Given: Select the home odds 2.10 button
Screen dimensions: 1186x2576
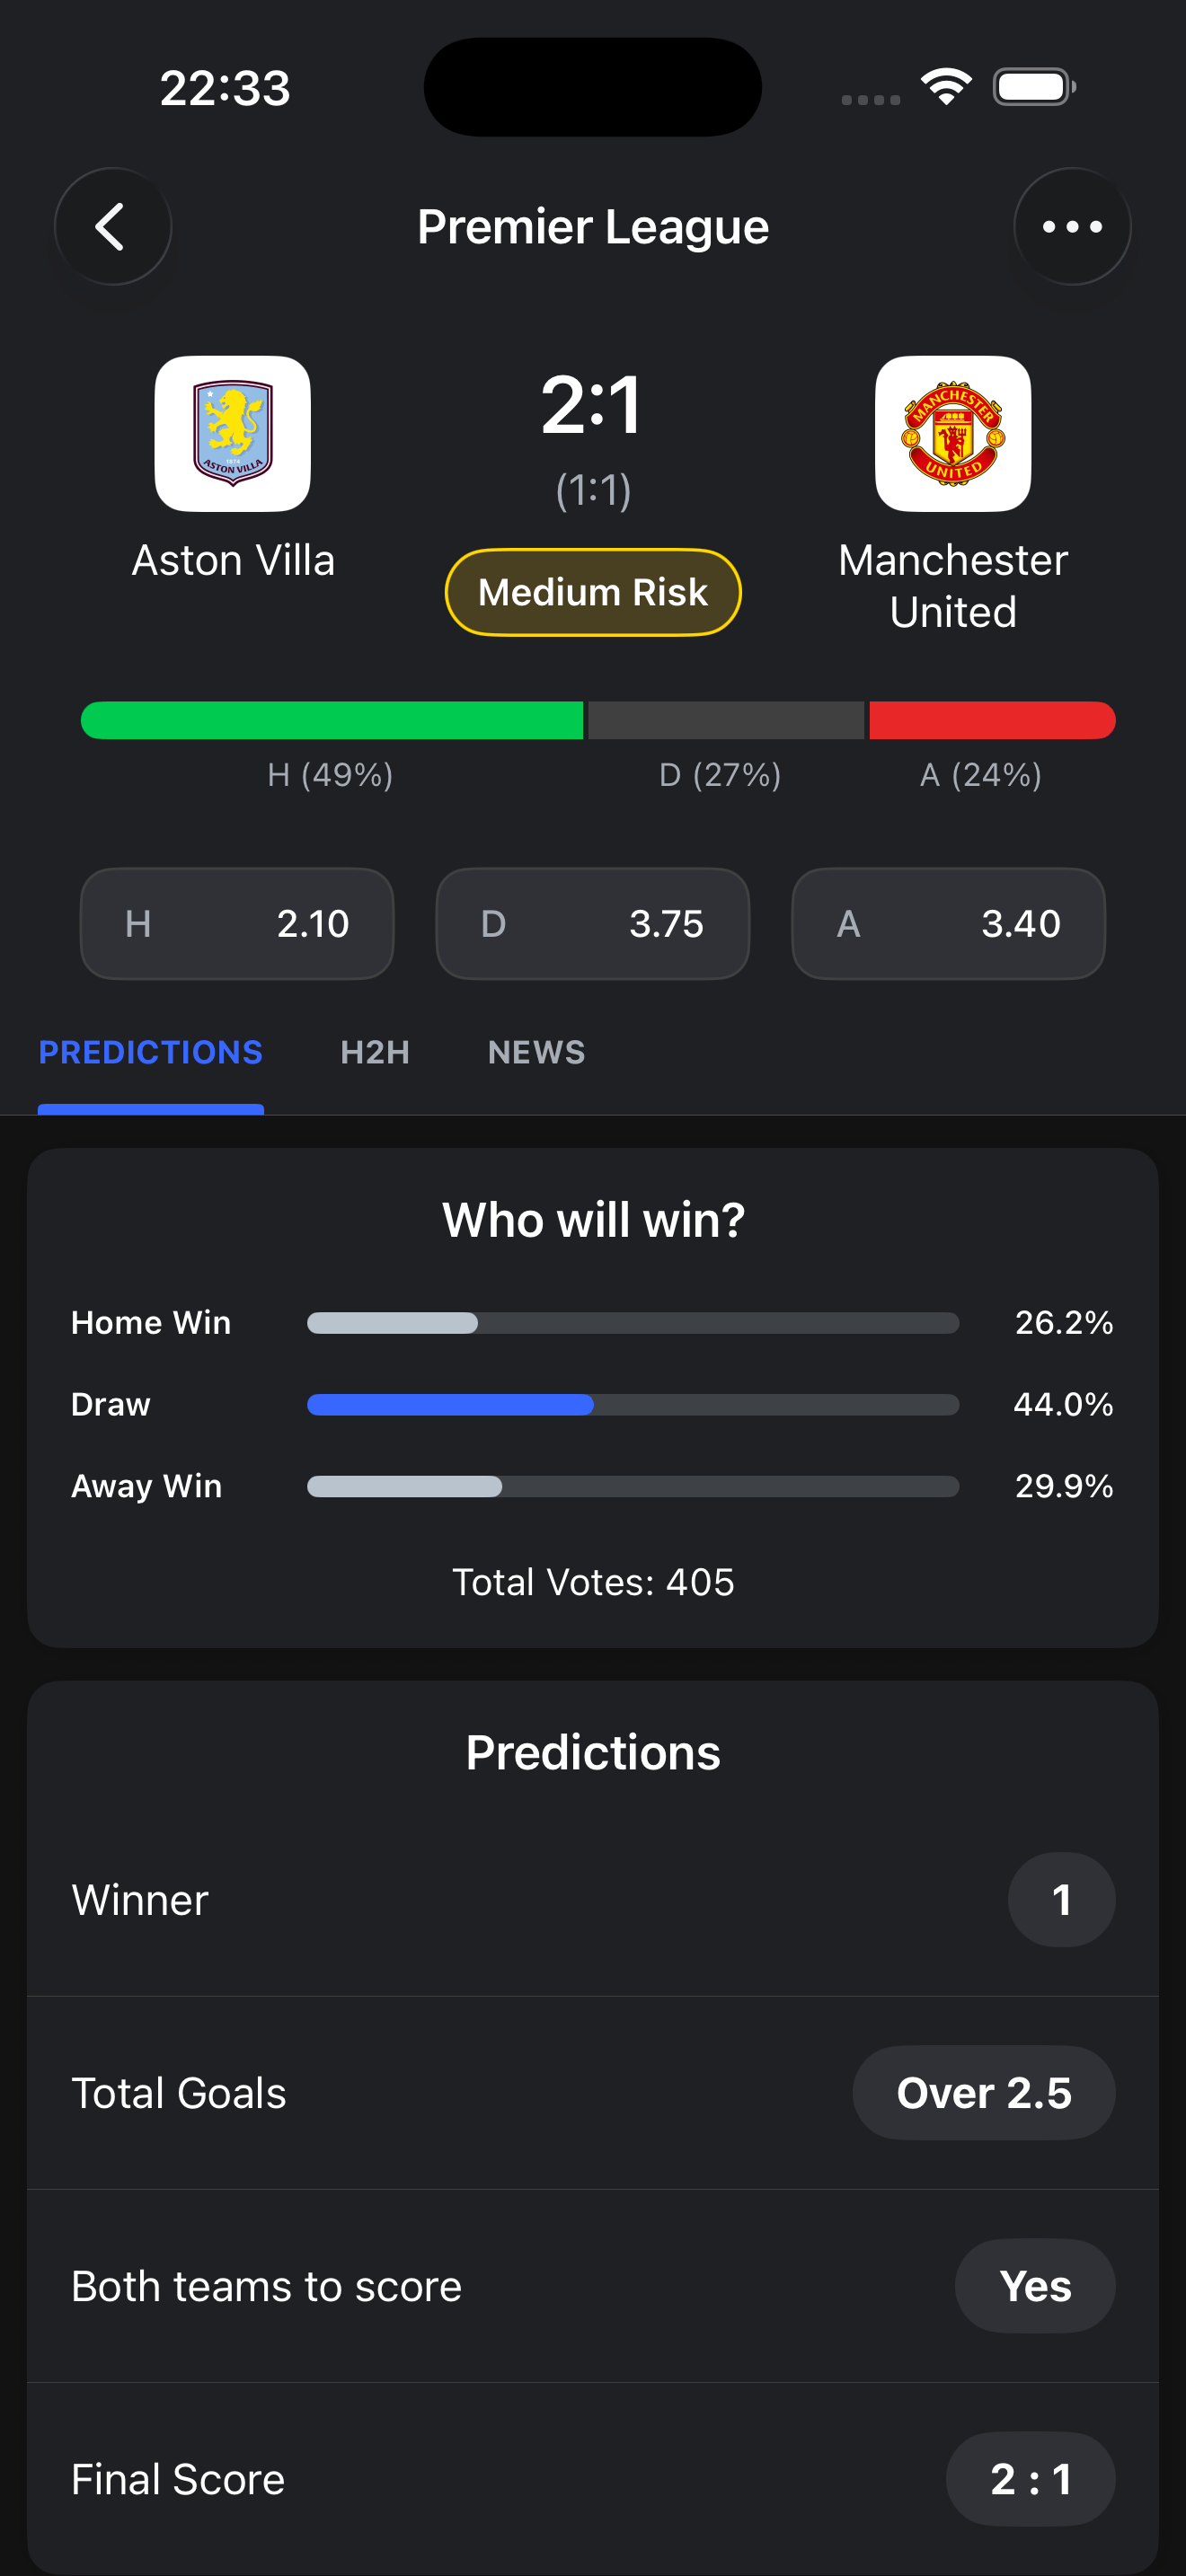Looking at the screenshot, I should (x=237, y=923).
